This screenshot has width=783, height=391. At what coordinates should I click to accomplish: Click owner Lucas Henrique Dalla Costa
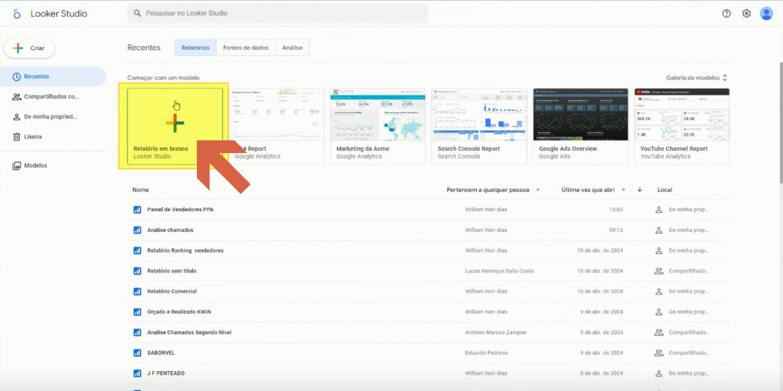(499, 271)
